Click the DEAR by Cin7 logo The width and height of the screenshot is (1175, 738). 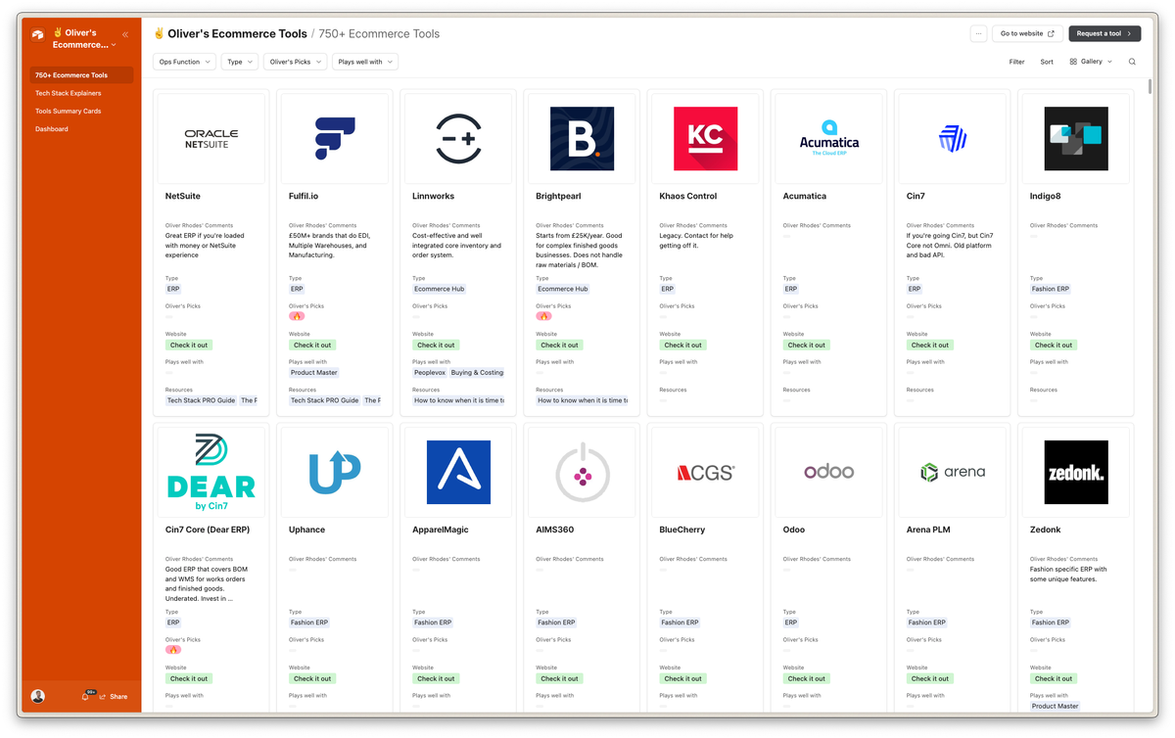[211, 472]
